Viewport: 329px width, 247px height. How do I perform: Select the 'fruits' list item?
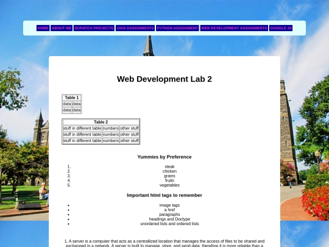pyautogui.click(x=169, y=181)
